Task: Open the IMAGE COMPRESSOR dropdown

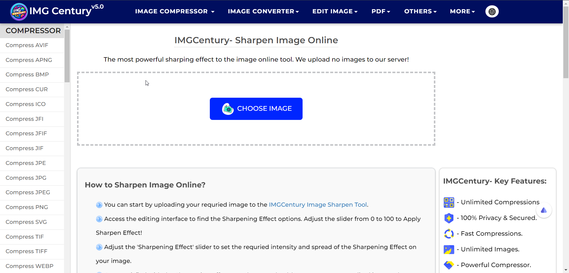Action: 175,12
